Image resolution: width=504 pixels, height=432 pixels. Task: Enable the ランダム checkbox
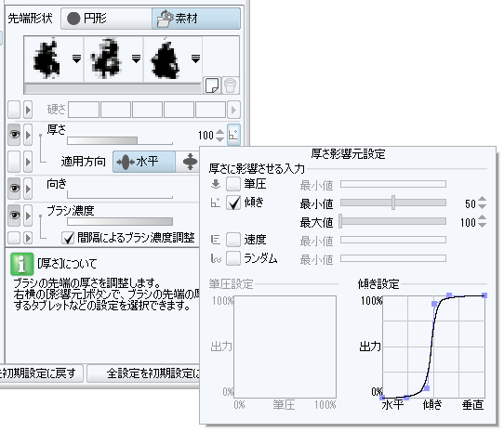tap(233, 258)
